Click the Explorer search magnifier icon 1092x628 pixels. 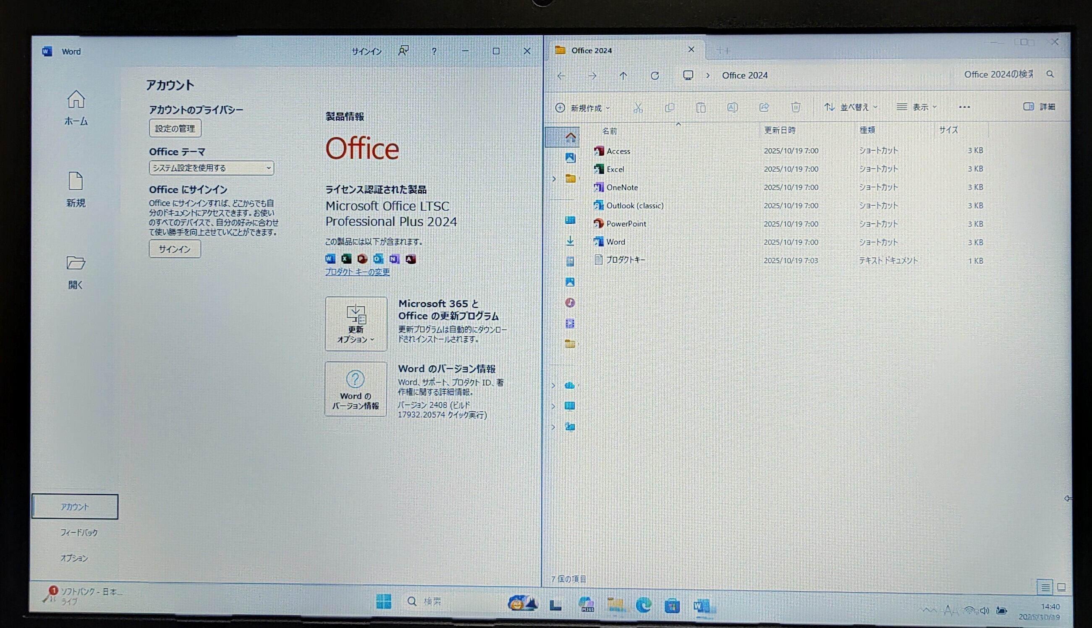point(1050,74)
